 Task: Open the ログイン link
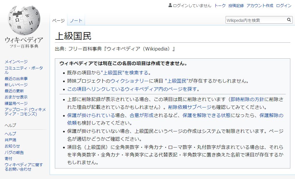pyautogui.click(x=284, y=6)
